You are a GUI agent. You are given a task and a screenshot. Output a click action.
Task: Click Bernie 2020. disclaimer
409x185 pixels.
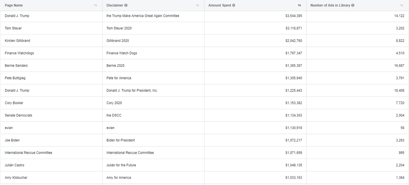116,66
